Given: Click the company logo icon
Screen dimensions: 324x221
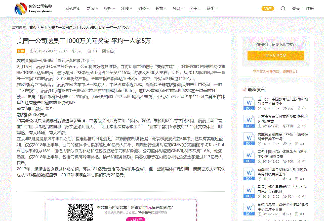Looking at the screenshot, I should (21, 9).
